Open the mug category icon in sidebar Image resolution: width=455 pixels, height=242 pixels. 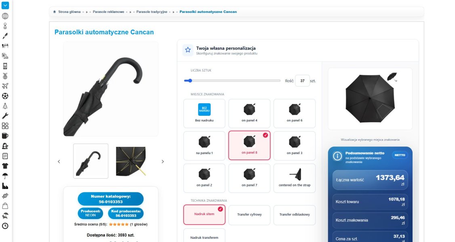pos(5,136)
